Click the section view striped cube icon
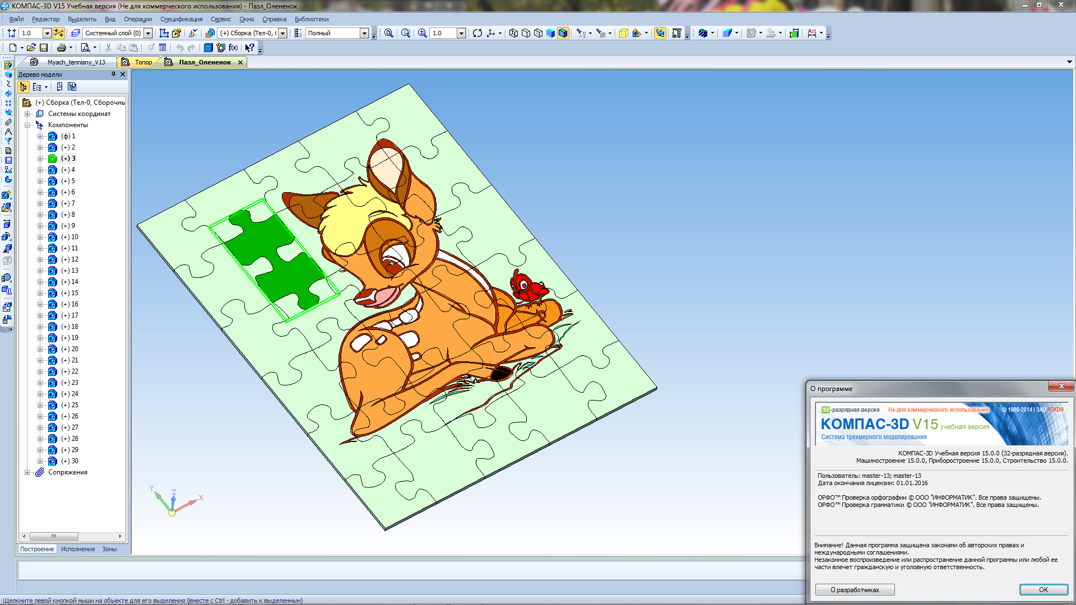The image size is (1076, 605). (x=703, y=33)
